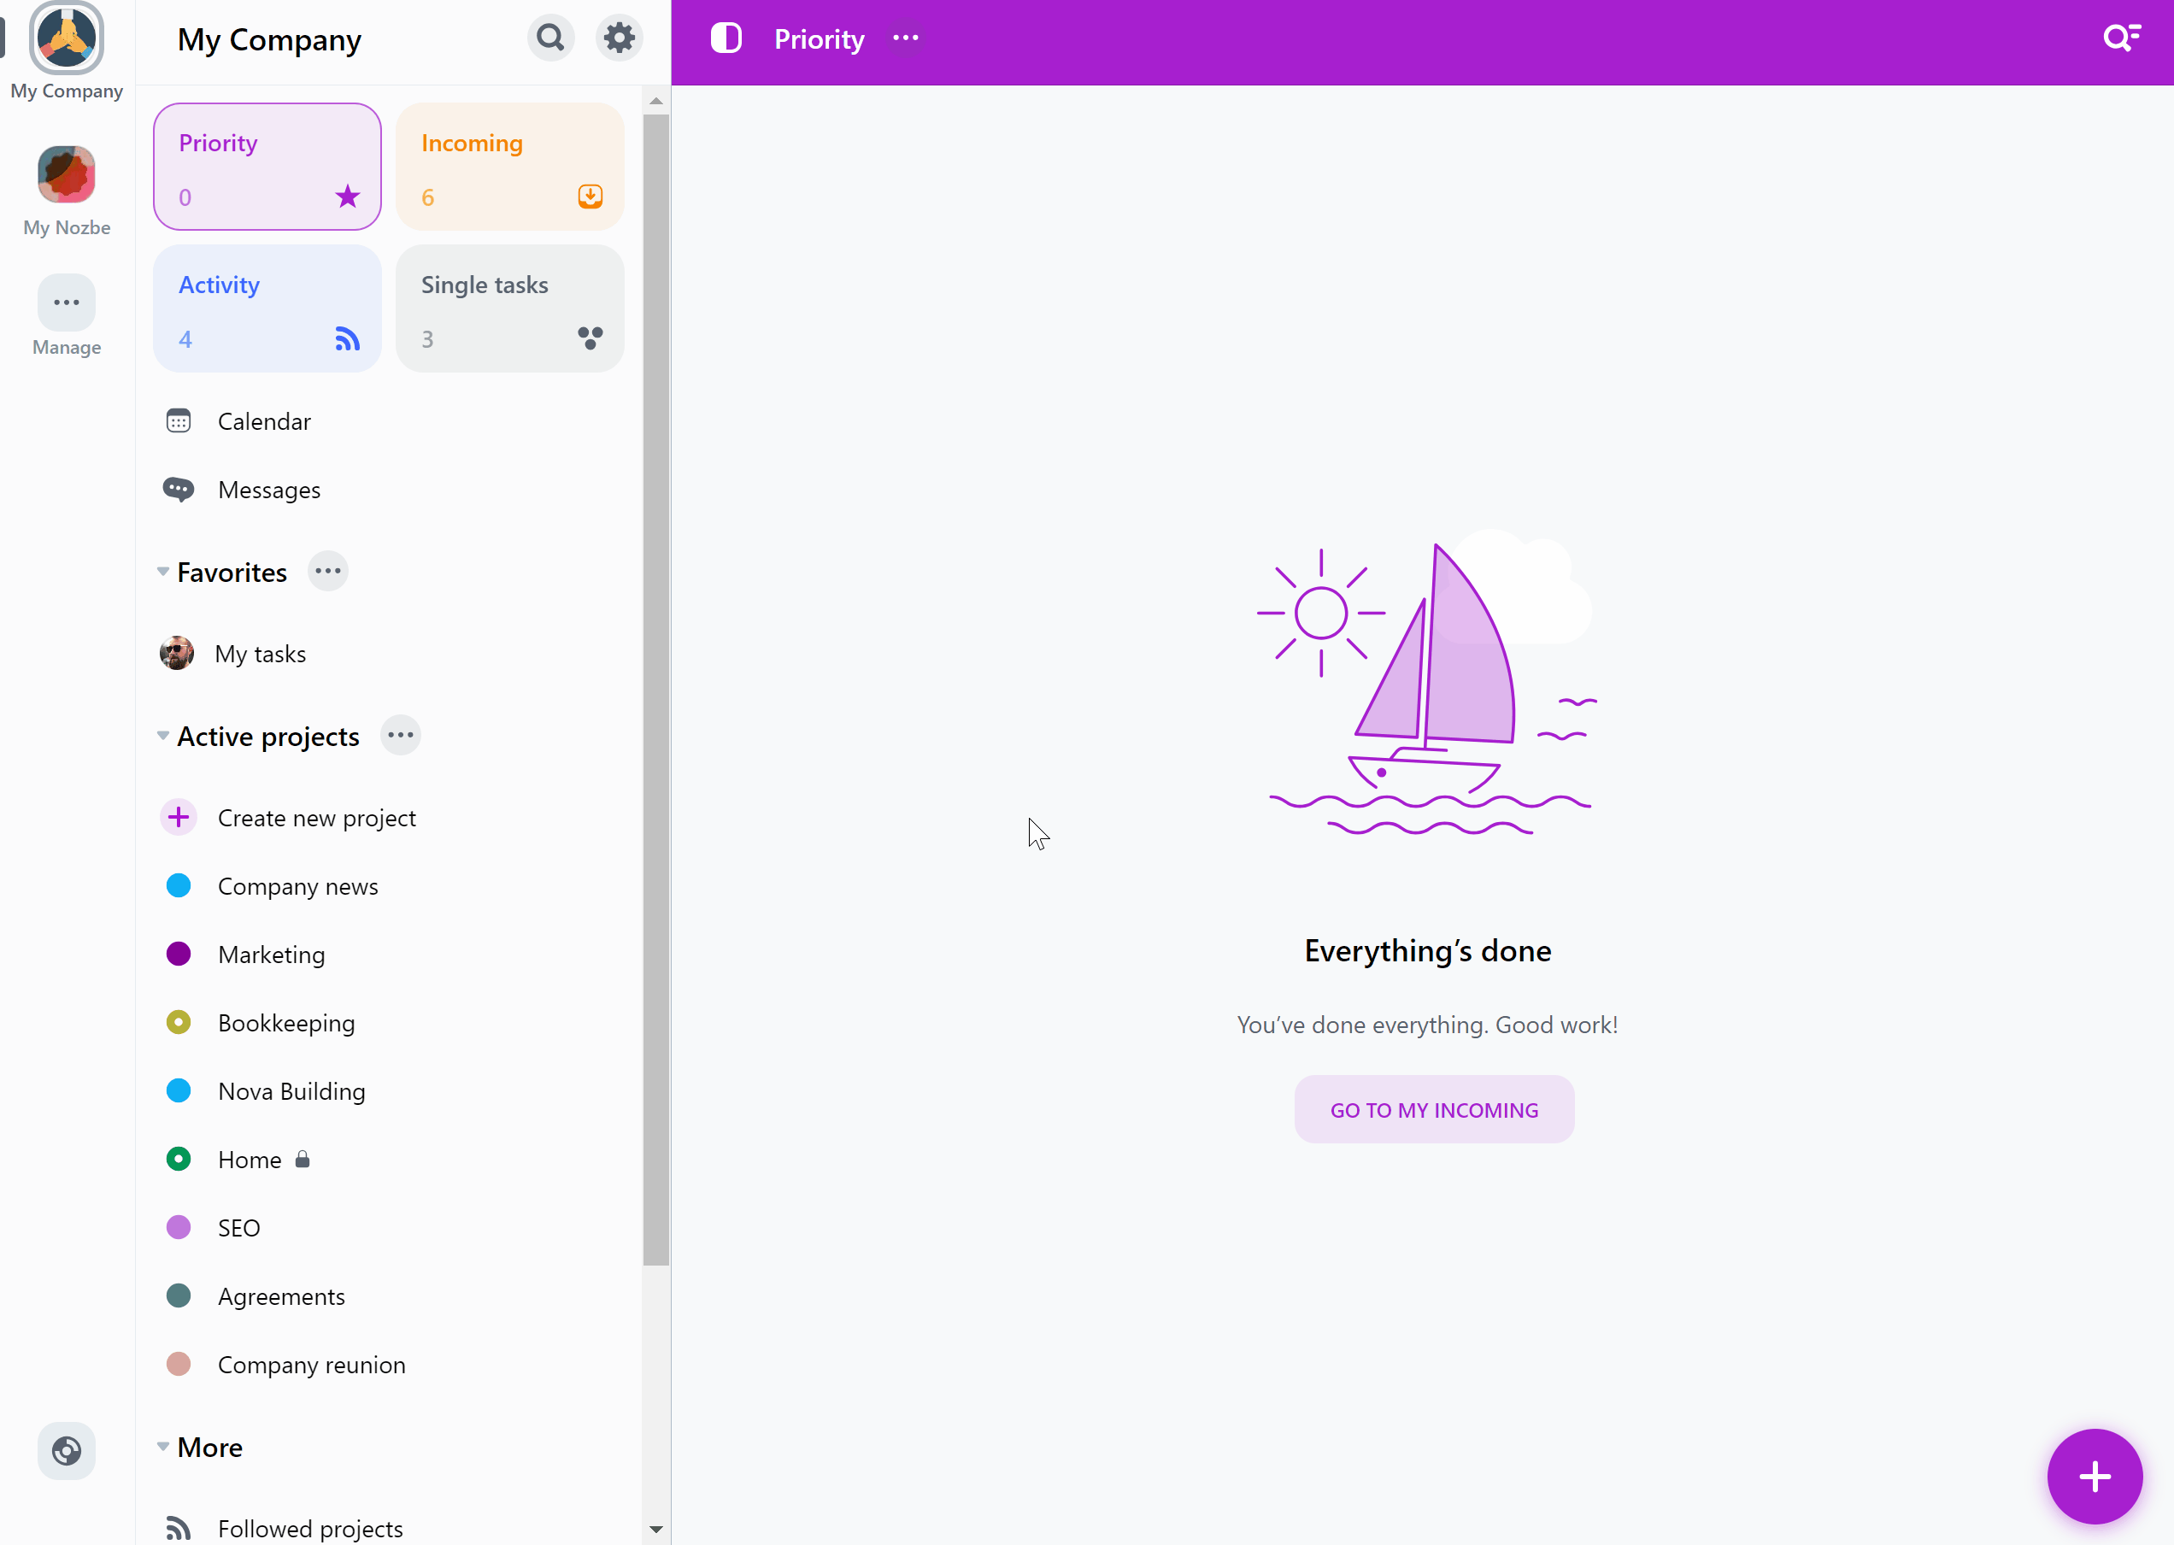Select the Active projects ellipsis menu
The height and width of the screenshot is (1545, 2174).
pos(400,734)
